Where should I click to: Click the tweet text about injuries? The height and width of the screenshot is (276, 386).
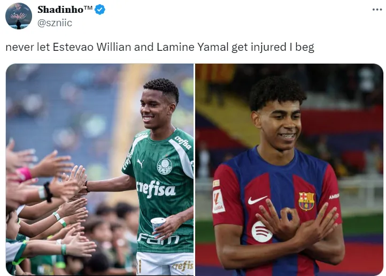[x=160, y=47]
